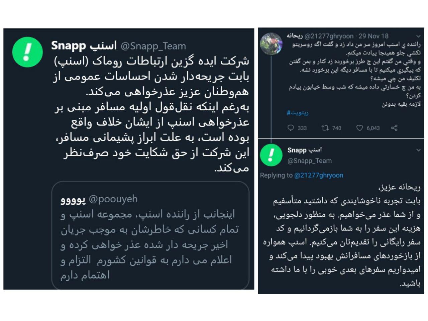Click @21277ghryoon in the 'Replying to' line

pos(318,175)
